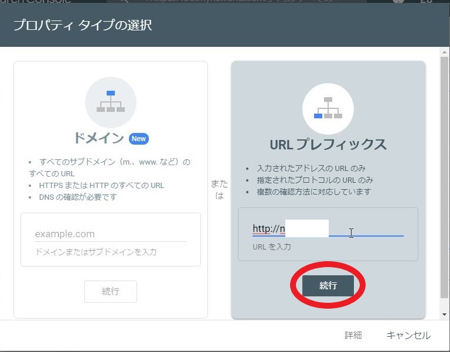
Task: Click the text '複数の確認方法に対応しています'
Action: [x=314, y=192]
